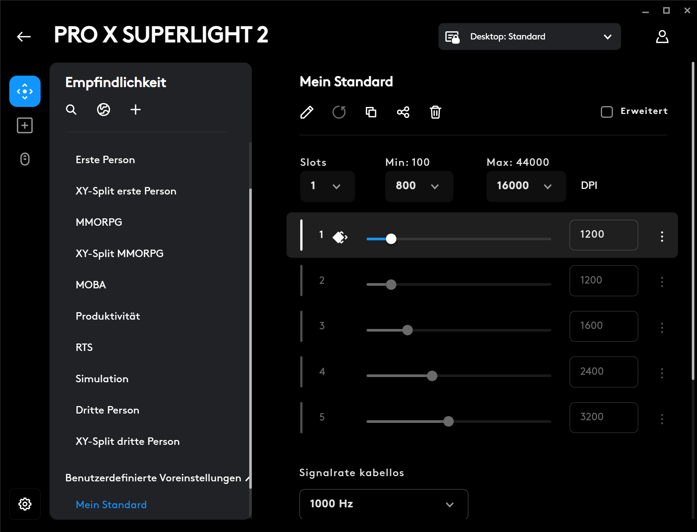Click the slot 2 DPI slider handle
This screenshot has width=697, height=532.
point(391,285)
